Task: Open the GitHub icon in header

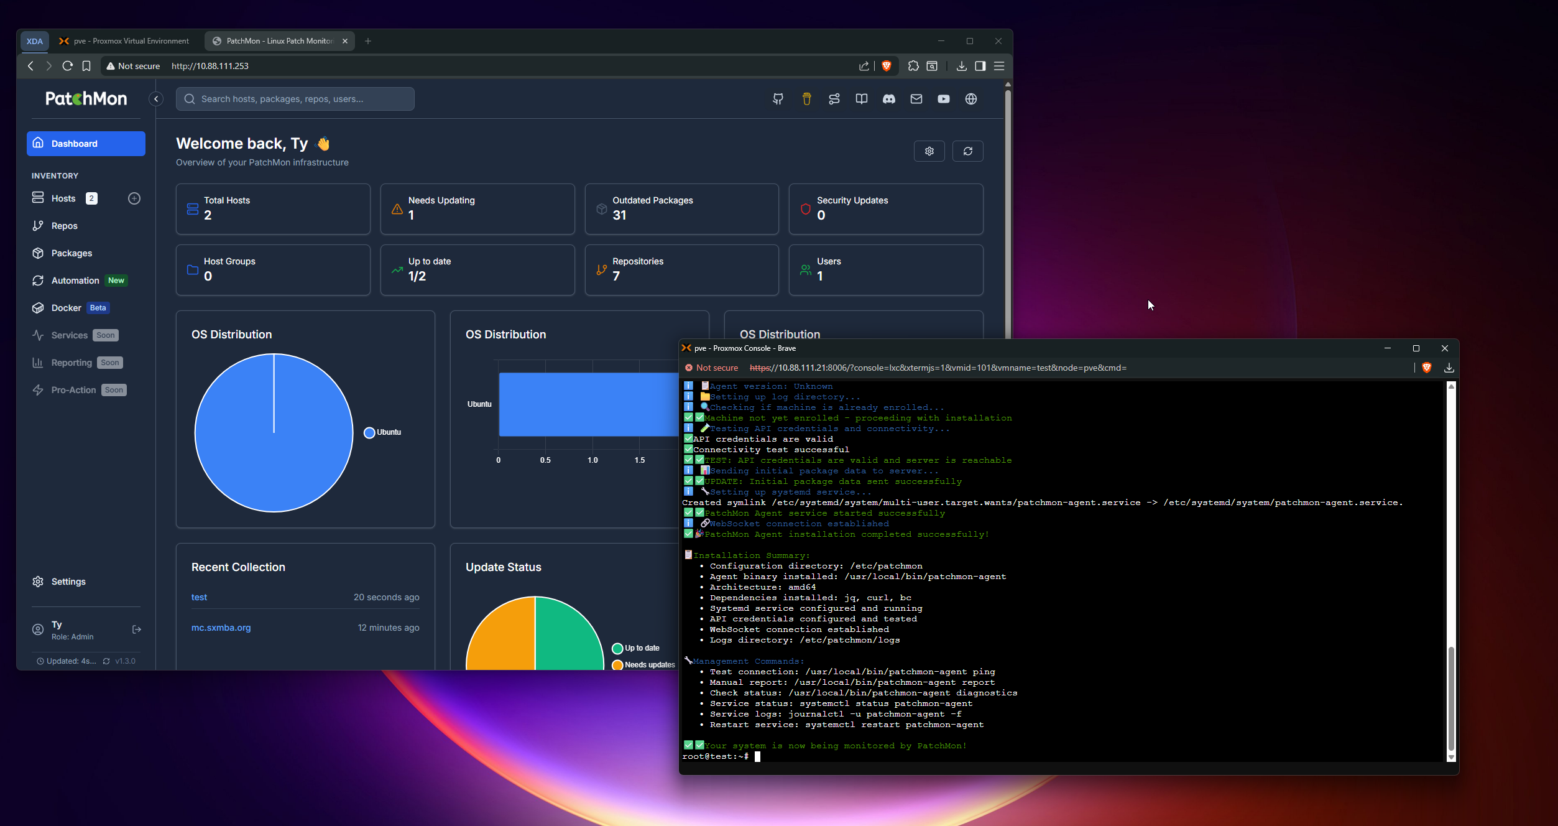Action: point(778,99)
